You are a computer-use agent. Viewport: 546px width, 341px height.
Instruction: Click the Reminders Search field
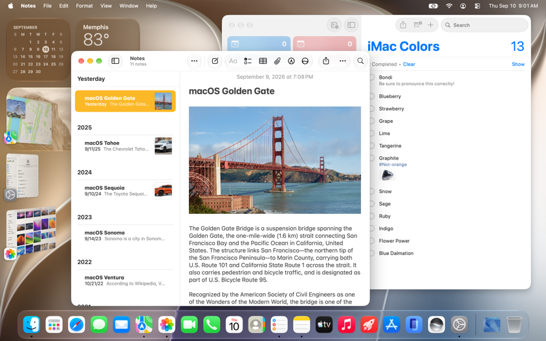tap(485, 25)
